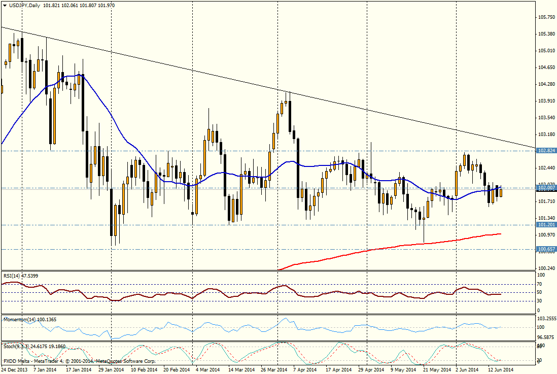557x374 pixels.
Task: Click the 24 Dec 2013 date label
Action: (x=15, y=370)
